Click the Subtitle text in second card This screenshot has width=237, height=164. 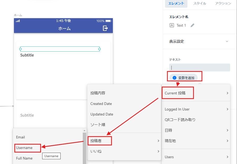(x=27, y=115)
